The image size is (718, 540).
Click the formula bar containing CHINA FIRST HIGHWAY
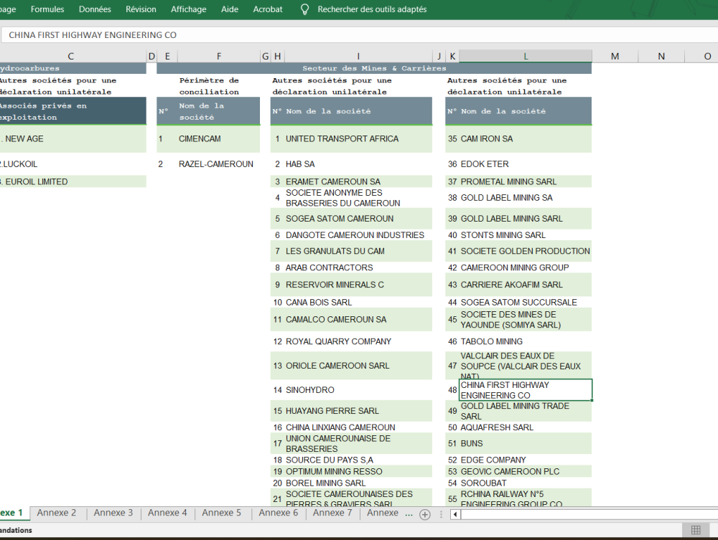[x=359, y=34]
